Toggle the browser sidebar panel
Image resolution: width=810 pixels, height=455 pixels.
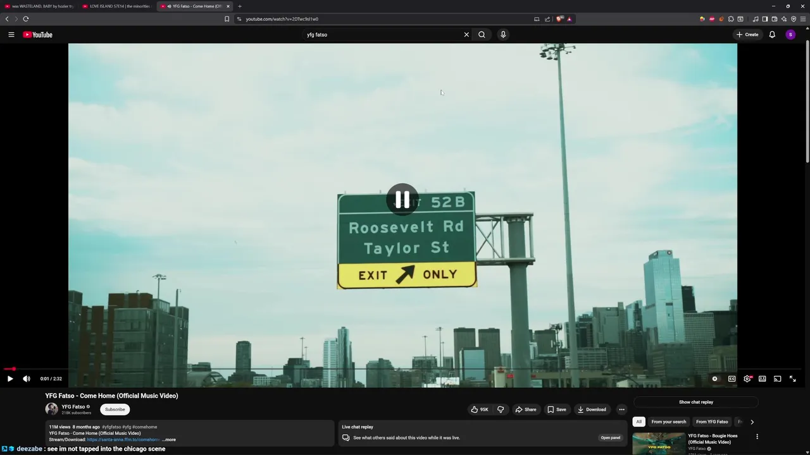[x=765, y=19]
